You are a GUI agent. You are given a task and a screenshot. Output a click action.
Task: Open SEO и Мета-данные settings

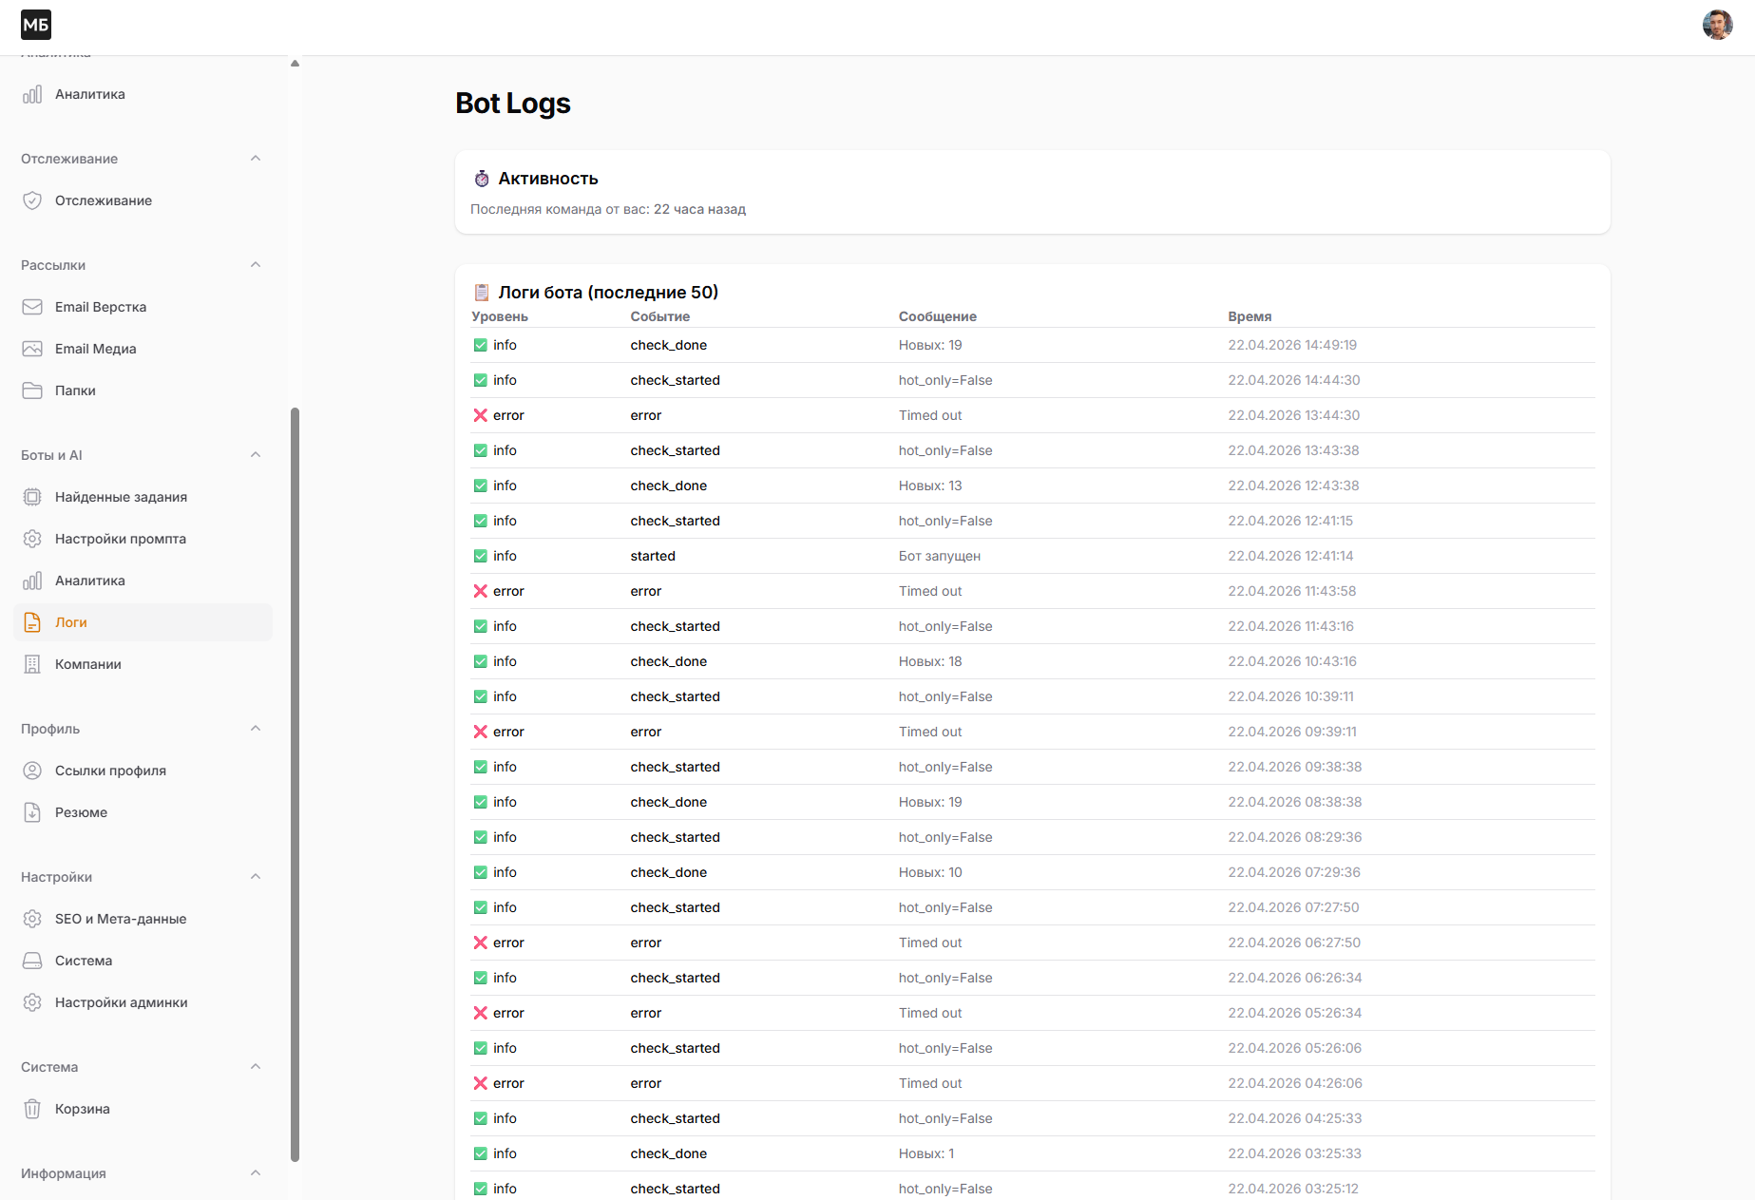121,919
